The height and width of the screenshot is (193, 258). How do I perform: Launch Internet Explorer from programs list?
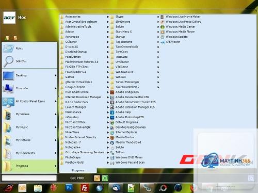124,132
